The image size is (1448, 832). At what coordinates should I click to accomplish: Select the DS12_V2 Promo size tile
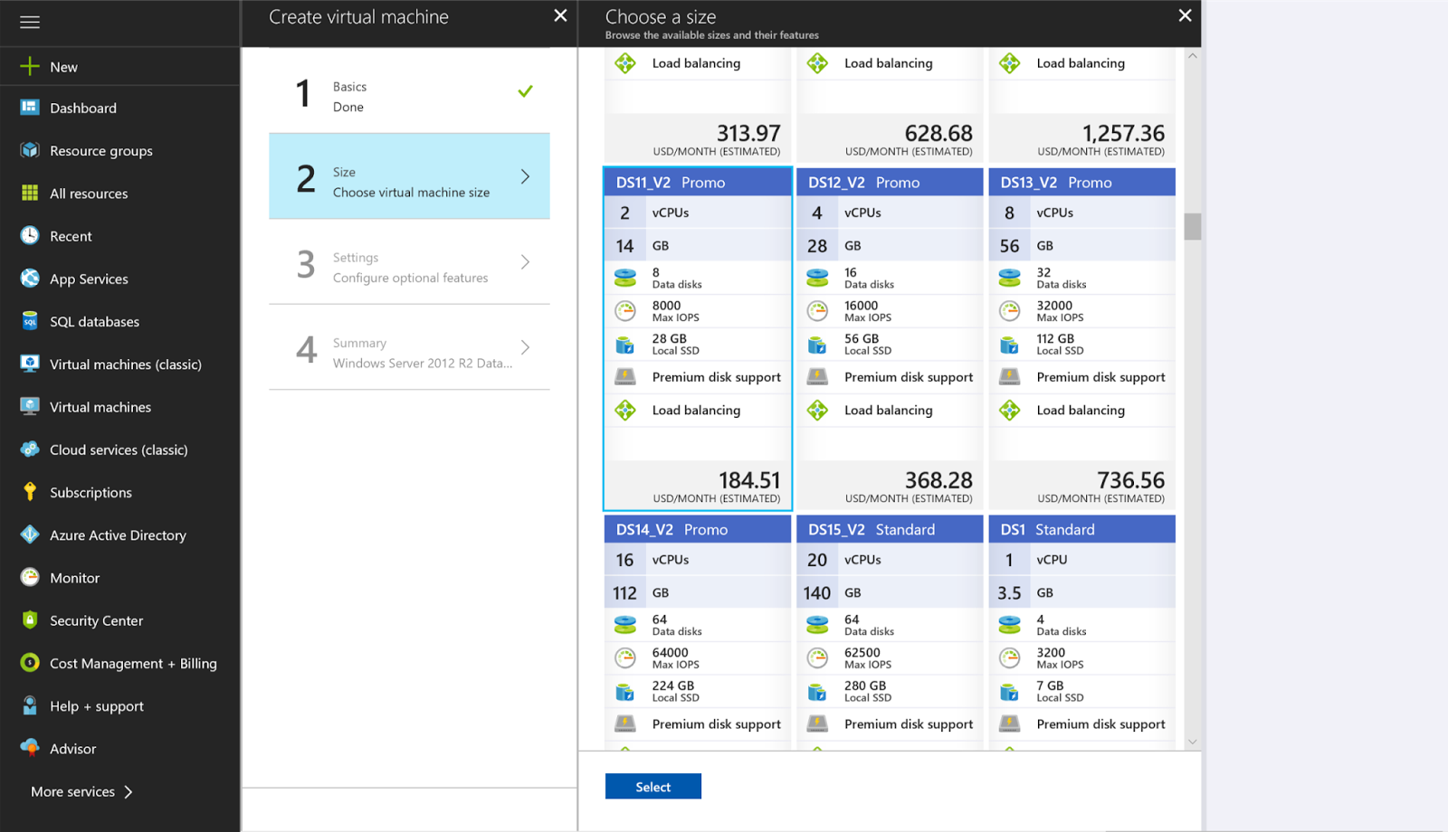889,335
